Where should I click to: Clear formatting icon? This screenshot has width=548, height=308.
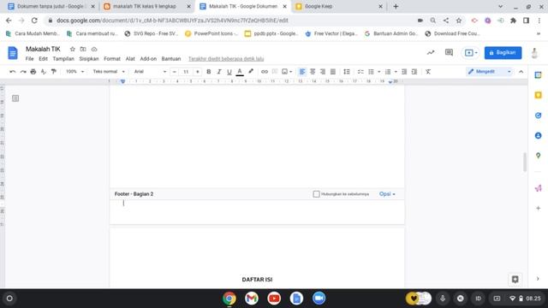pyautogui.click(x=428, y=72)
